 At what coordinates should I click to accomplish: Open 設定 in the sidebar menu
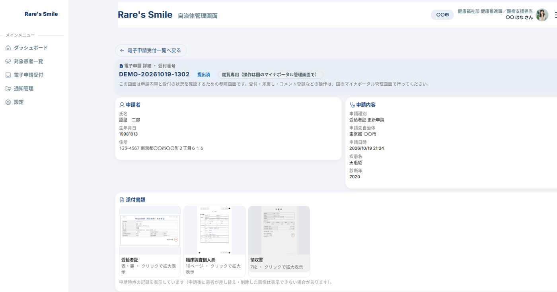(19, 102)
